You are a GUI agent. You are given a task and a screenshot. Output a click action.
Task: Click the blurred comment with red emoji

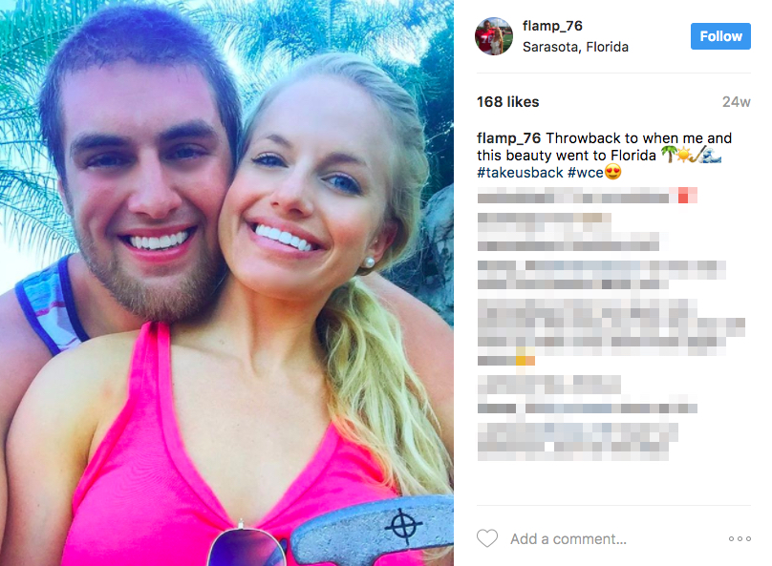588,196
